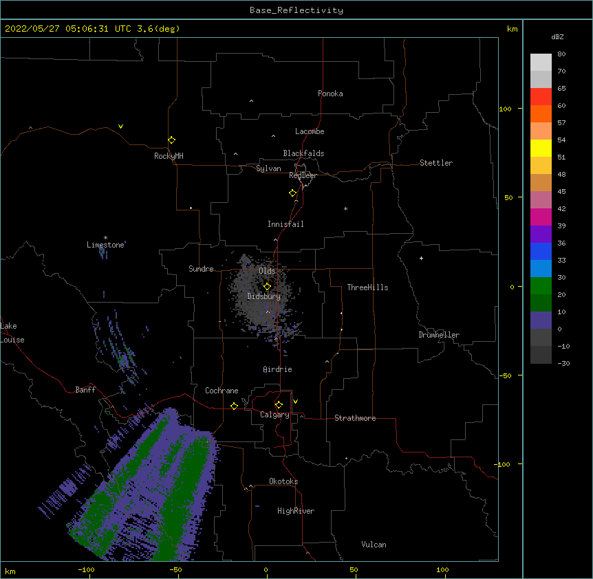This screenshot has width=593, height=579.
Task: Click the Okotoks label
Action: [x=283, y=481]
